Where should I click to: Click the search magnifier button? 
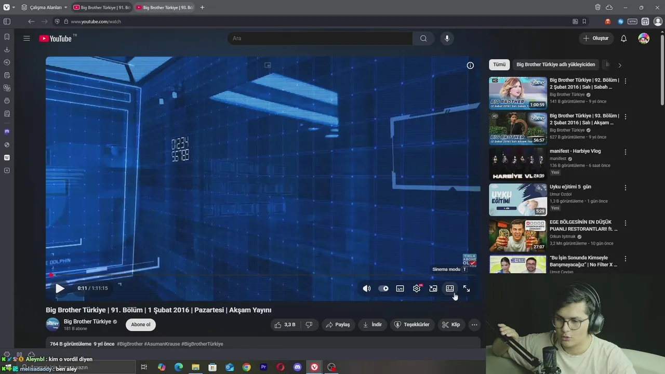coord(423,38)
